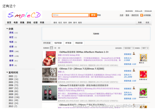
Task: Open the red floral uploader avatar
Action: pyautogui.click(x=143, y=74)
